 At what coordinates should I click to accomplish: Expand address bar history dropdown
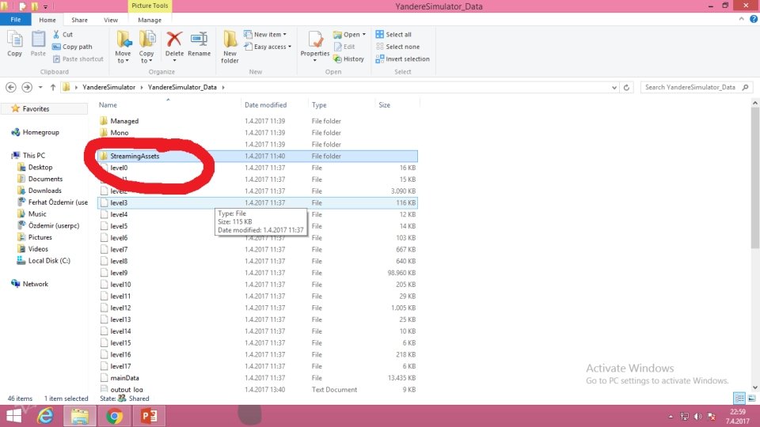pyautogui.click(x=614, y=87)
